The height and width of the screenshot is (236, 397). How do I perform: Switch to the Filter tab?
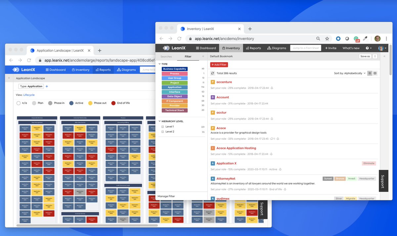click(x=188, y=57)
